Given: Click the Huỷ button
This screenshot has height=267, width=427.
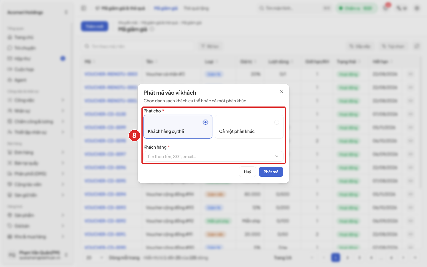Looking at the screenshot, I should point(248,172).
